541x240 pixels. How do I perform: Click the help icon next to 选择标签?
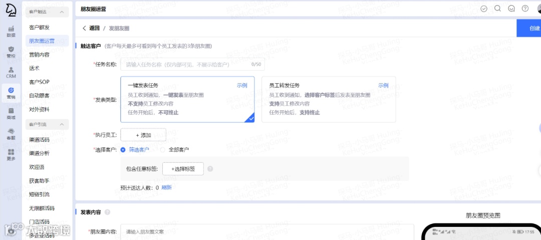point(210,169)
